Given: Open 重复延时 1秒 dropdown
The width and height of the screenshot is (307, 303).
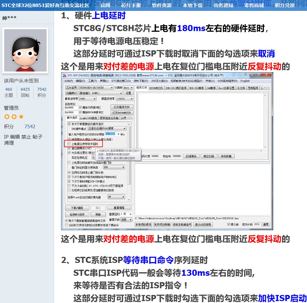Looking at the screenshot, I should click(126, 214).
